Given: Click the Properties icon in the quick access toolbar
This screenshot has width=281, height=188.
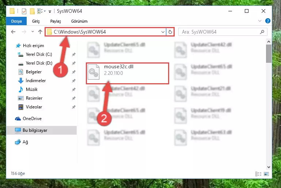Looking at the screenshot, I should pos(24,11).
